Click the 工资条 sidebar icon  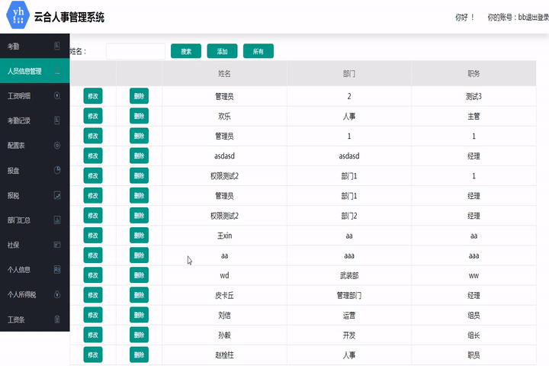pyautogui.click(x=57, y=319)
